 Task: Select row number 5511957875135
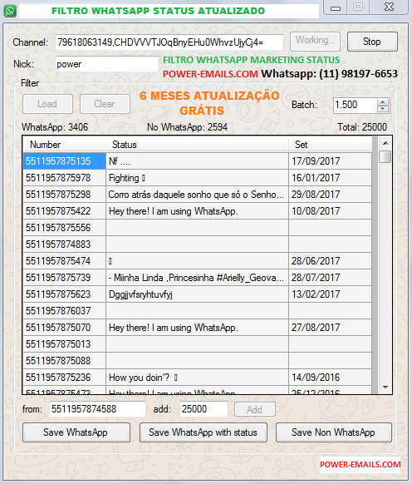(65, 161)
